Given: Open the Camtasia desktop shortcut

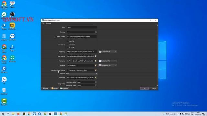Looking at the screenshot, I should coord(4,102).
